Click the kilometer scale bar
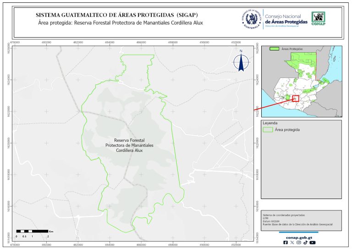 pos(32,230)
